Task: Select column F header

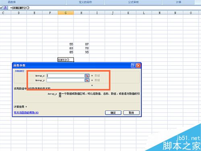Action: coord(50,13)
